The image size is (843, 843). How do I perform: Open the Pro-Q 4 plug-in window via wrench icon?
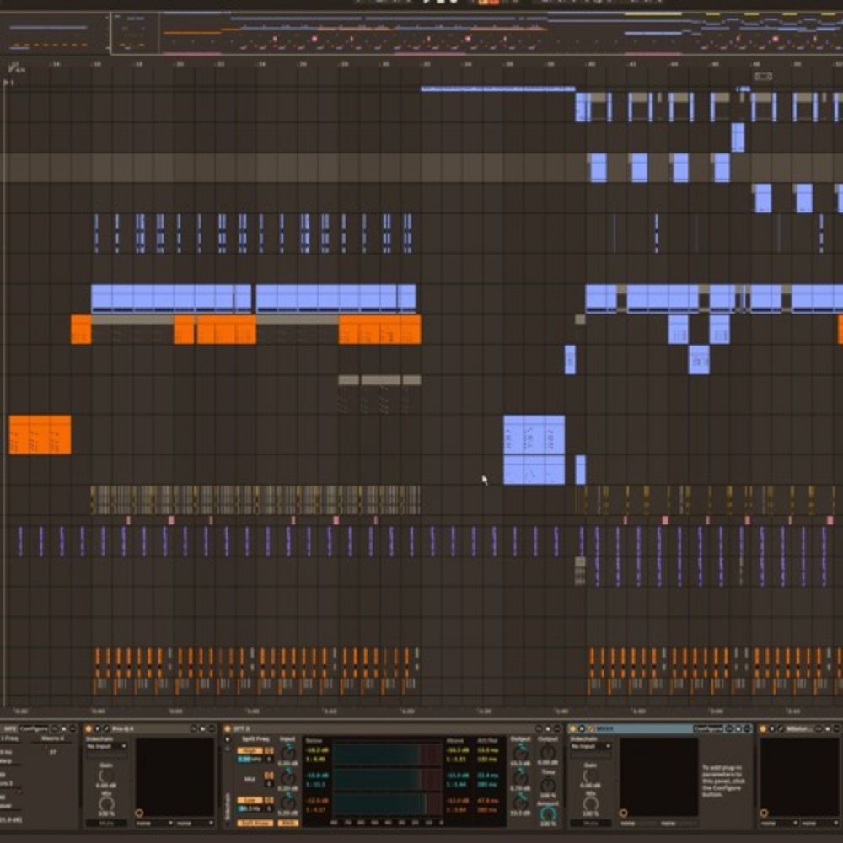[x=106, y=728]
